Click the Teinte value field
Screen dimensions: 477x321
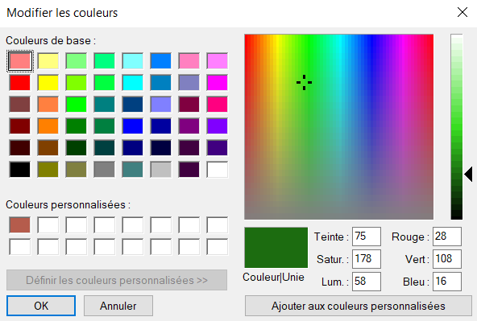tap(367, 237)
